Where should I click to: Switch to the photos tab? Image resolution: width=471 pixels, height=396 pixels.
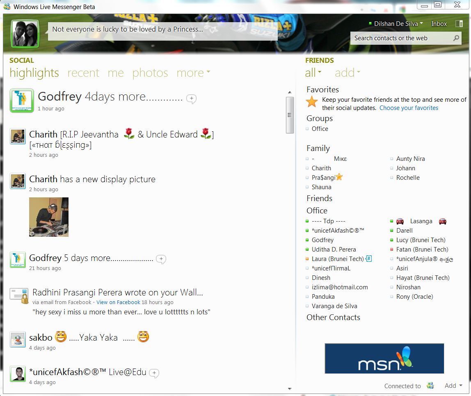[x=150, y=73]
